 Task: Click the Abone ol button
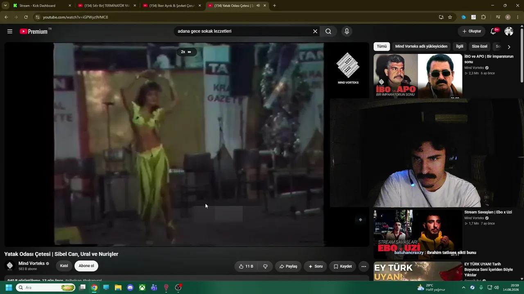click(86, 266)
